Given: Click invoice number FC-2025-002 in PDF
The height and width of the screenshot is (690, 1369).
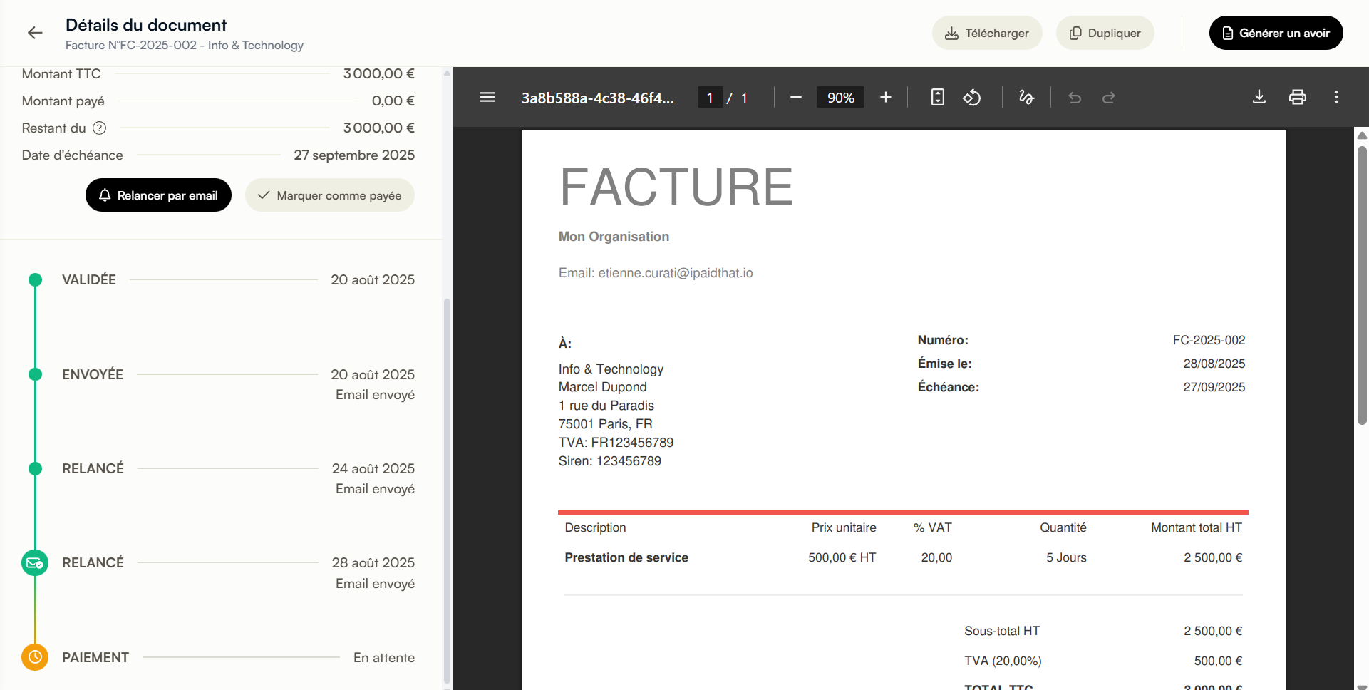Looking at the screenshot, I should click(1209, 340).
